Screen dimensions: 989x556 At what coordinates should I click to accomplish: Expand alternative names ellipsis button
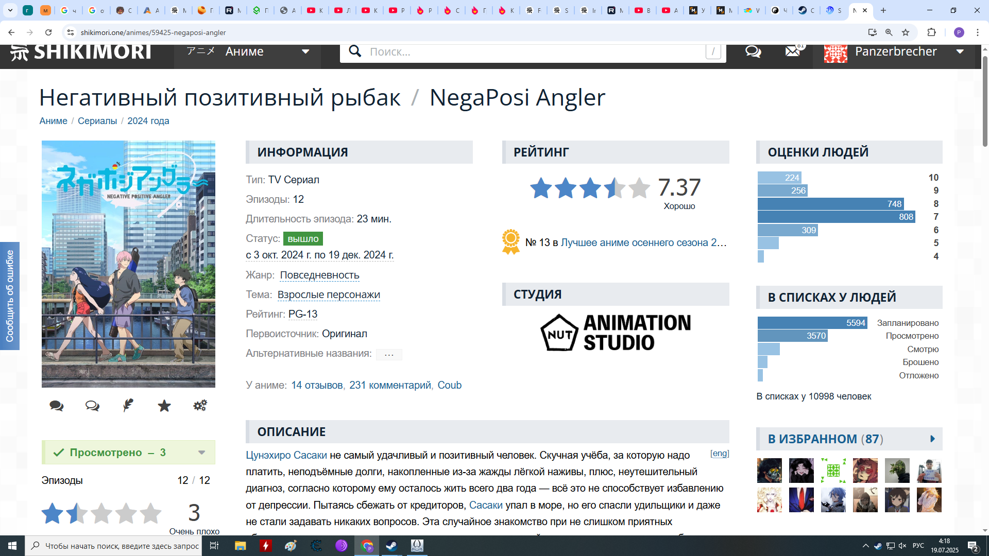tap(389, 354)
